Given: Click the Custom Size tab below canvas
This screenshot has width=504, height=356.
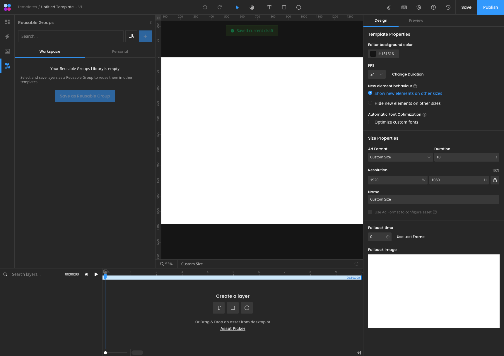Looking at the screenshot, I should (192, 264).
